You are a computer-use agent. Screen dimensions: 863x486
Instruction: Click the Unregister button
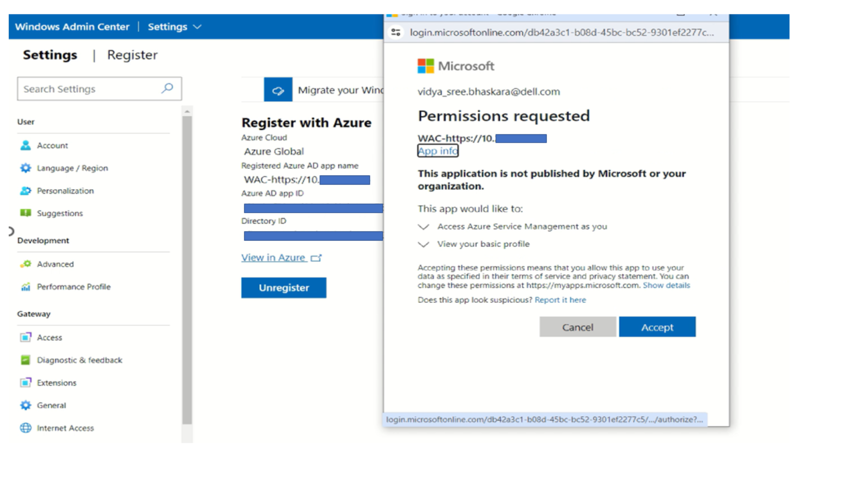pyautogui.click(x=284, y=288)
